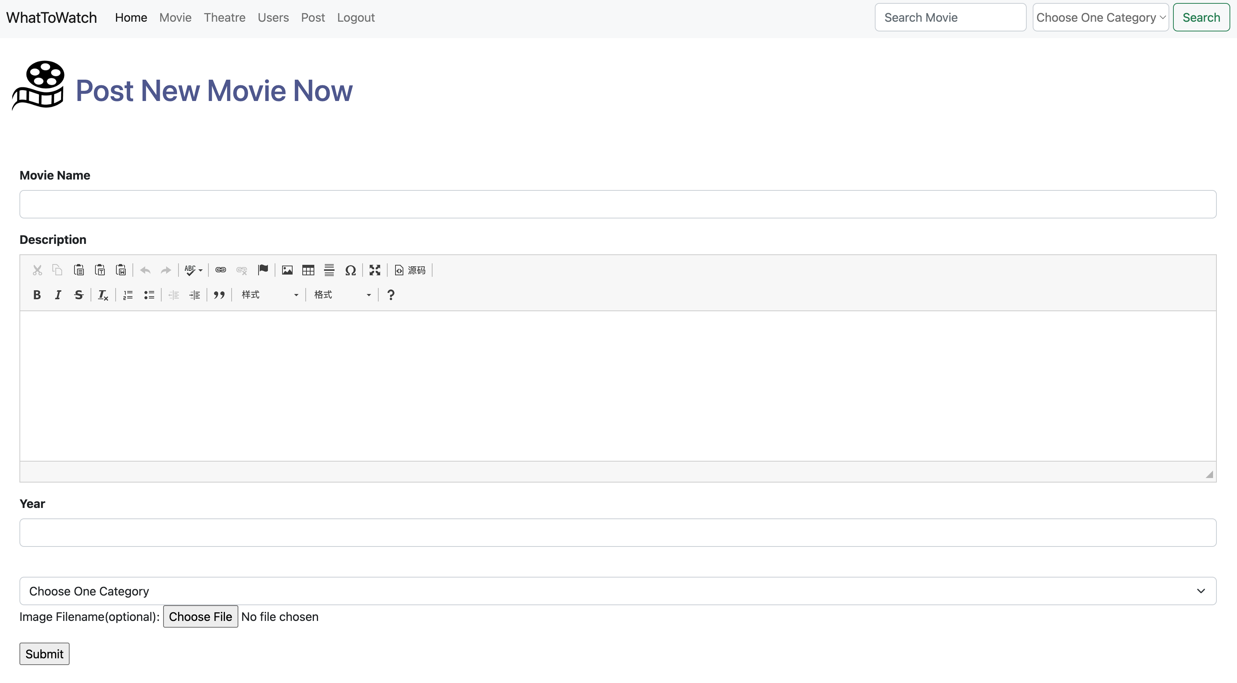Click the Unlink icon
Image resolution: width=1237 pixels, height=683 pixels.
pyautogui.click(x=242, y=270)
